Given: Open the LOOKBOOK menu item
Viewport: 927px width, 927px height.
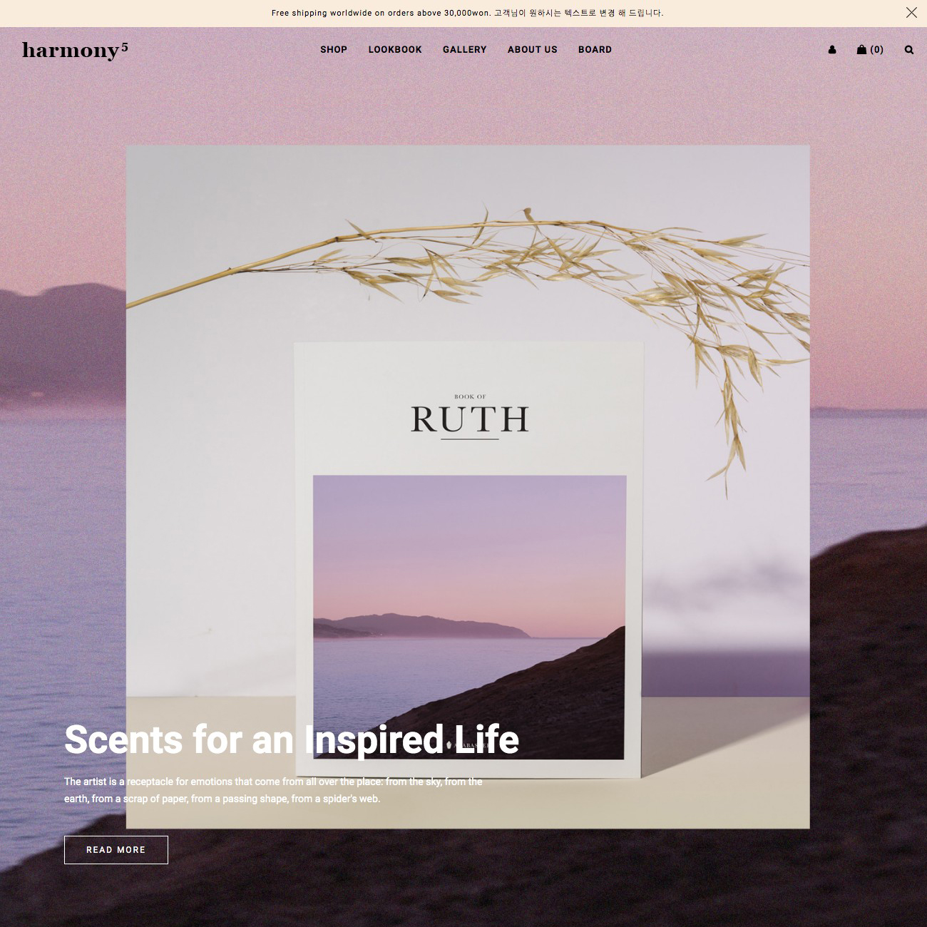Looking at the screenshot, I should [x=395, y=50].
